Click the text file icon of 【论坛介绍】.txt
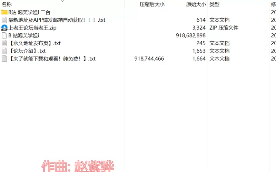This screenshot has width=276, height=172. click(4, 51)
